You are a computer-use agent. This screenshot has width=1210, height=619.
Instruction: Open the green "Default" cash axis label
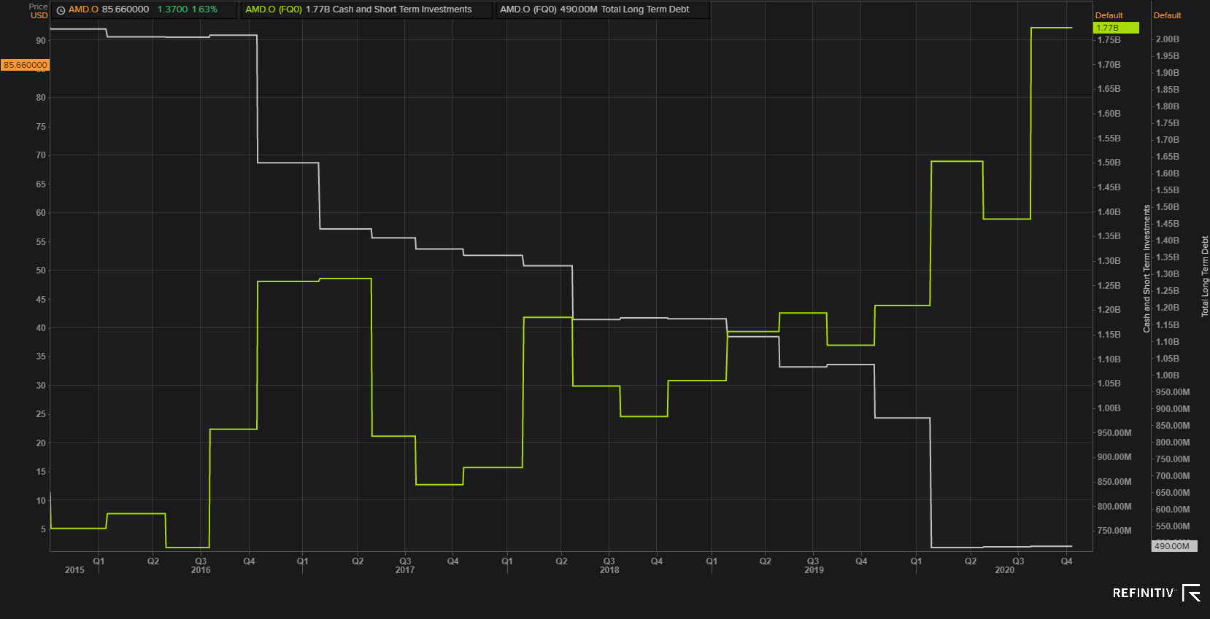[1109, 15]
